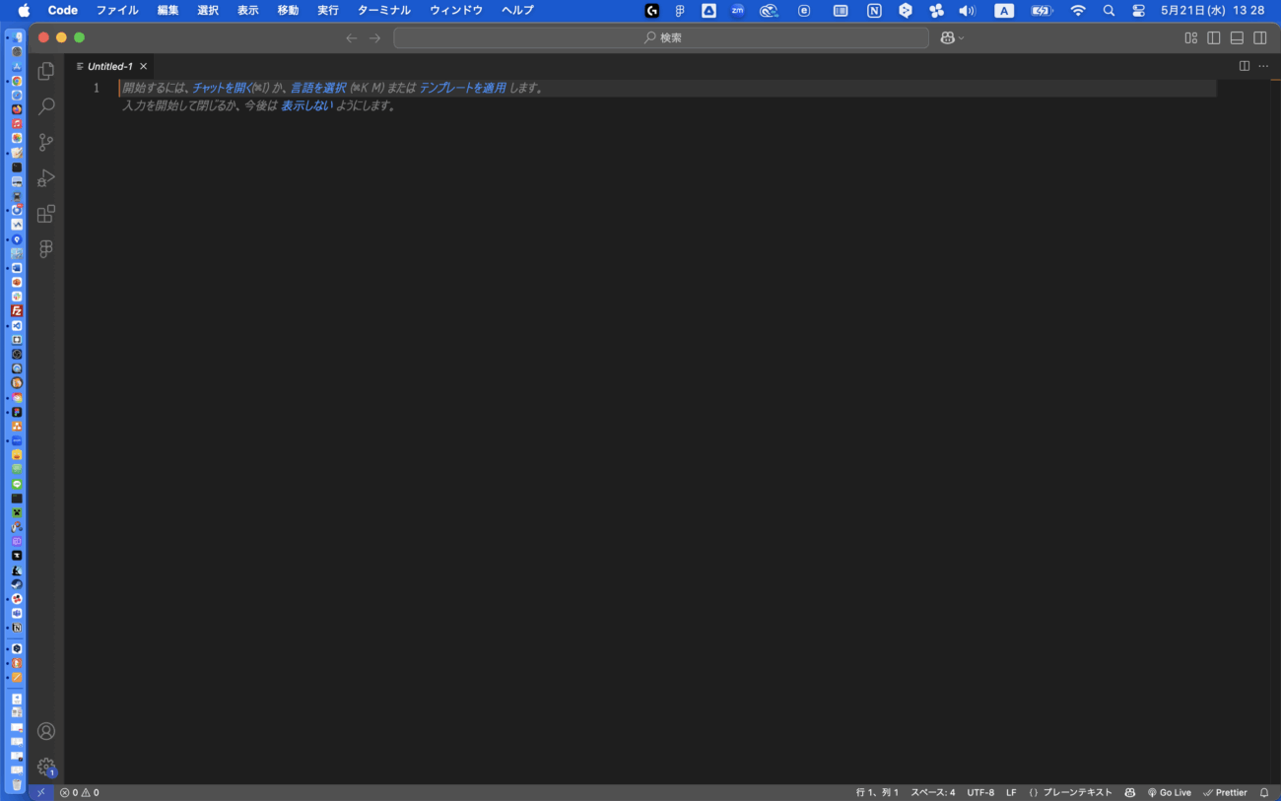This screenshot has height=801, width=1281.
Task: Open the Run and Debug view
Action: click(x=45, y=178)
